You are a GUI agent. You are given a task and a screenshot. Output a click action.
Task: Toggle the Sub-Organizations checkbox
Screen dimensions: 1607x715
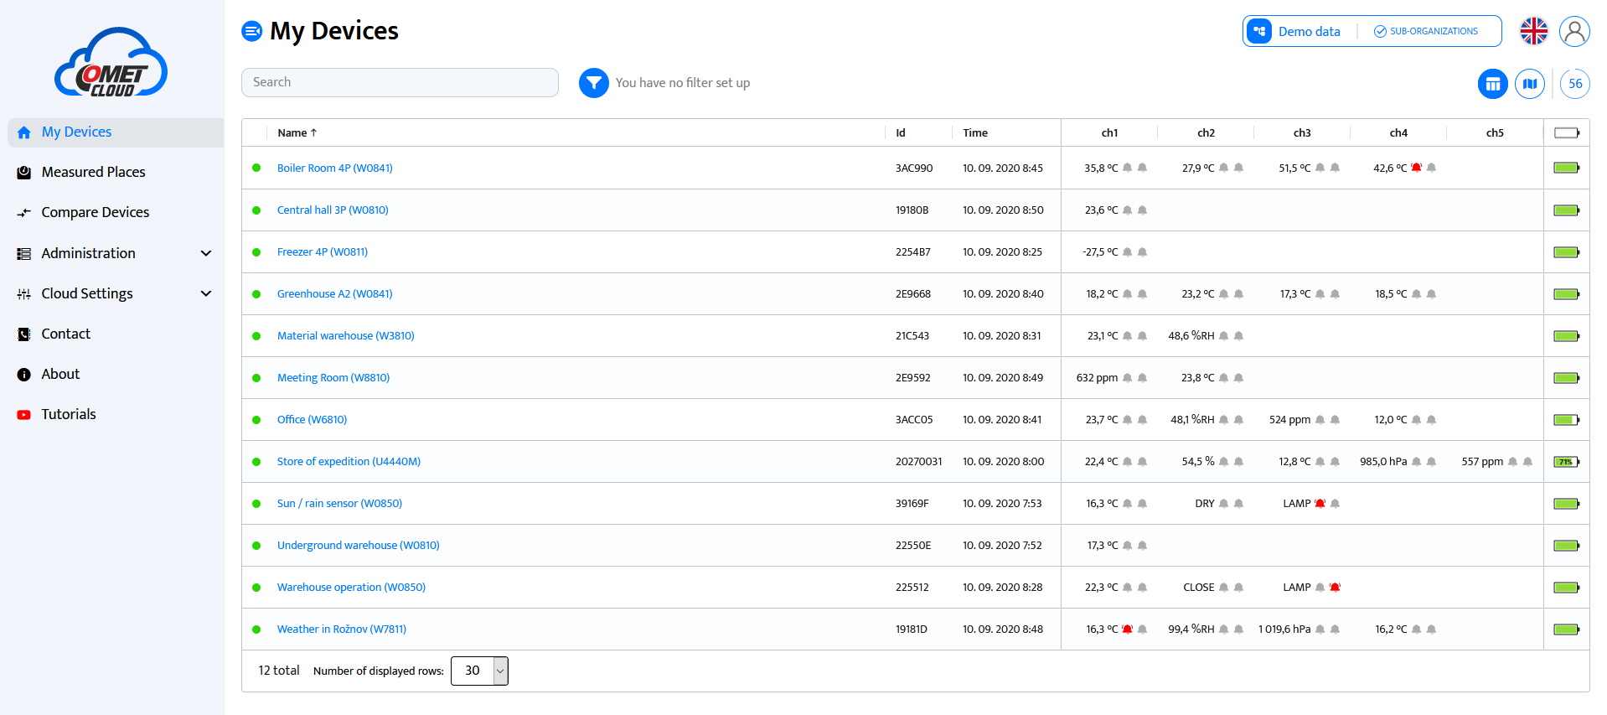pyautogui.click(x=1380, y=32)
